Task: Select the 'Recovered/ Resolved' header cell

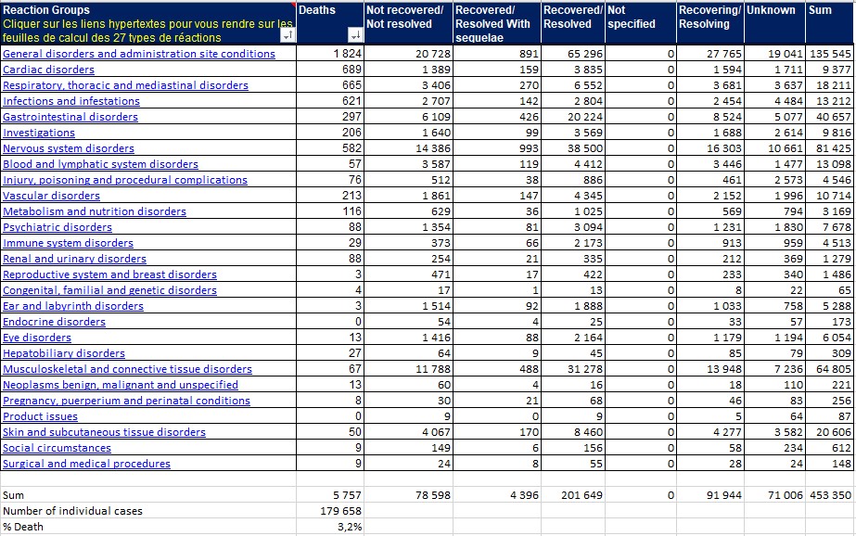Action: click(573, 23)
